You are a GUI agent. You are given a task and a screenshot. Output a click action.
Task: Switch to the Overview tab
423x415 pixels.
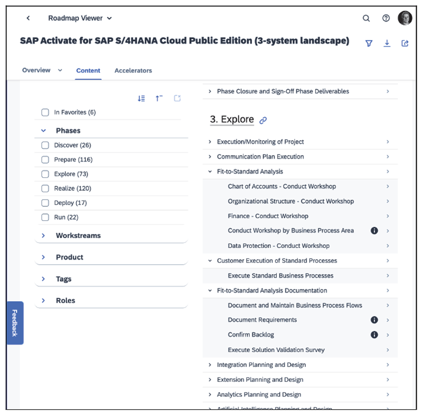click(x=36, y=70)
